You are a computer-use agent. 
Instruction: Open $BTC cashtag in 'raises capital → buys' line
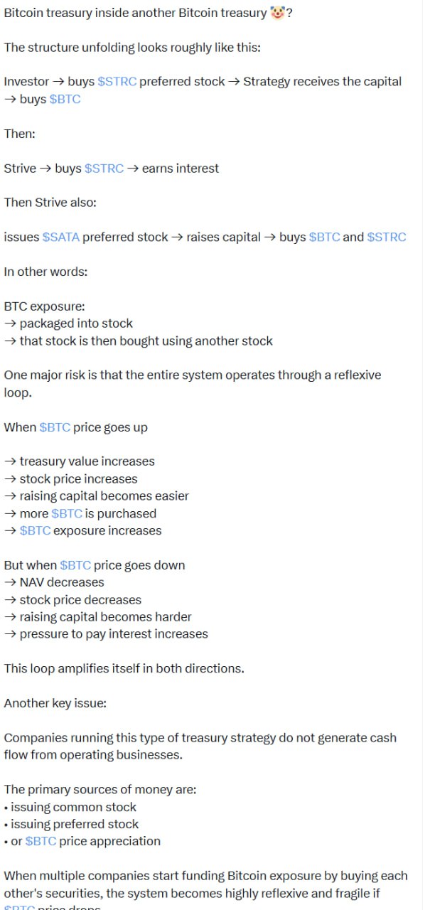tap(324, 237)
